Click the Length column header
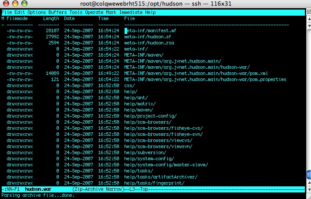 pos(51,18)
